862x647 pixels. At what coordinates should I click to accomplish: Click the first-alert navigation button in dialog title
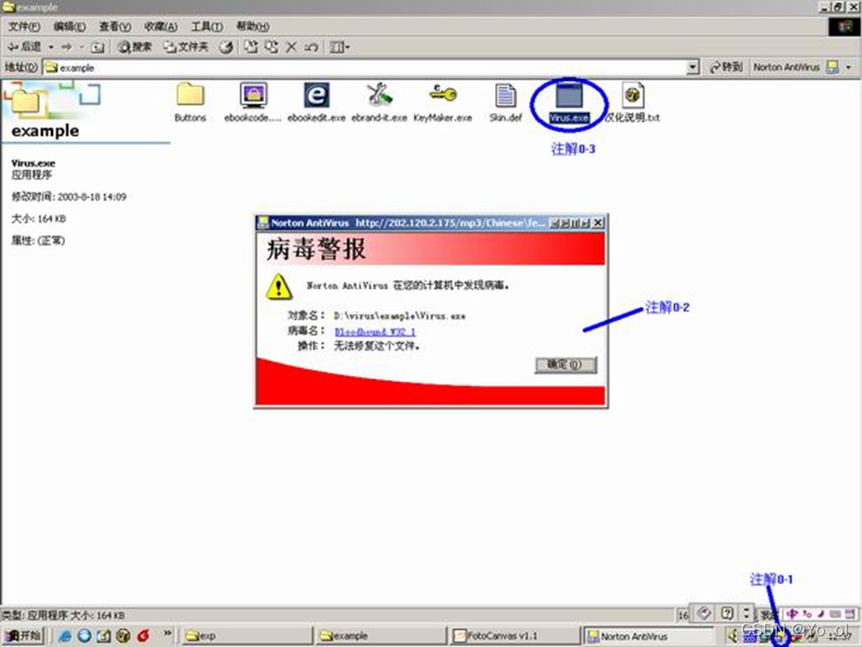coord(555,223)
